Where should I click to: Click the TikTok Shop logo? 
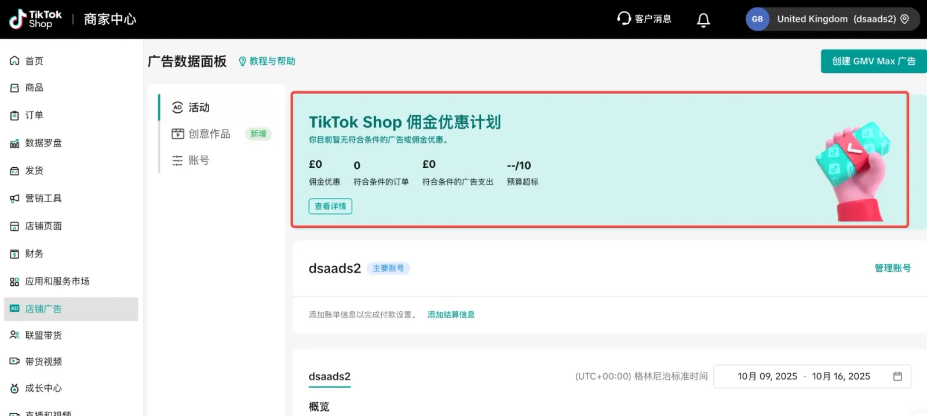tap(36, 19)
